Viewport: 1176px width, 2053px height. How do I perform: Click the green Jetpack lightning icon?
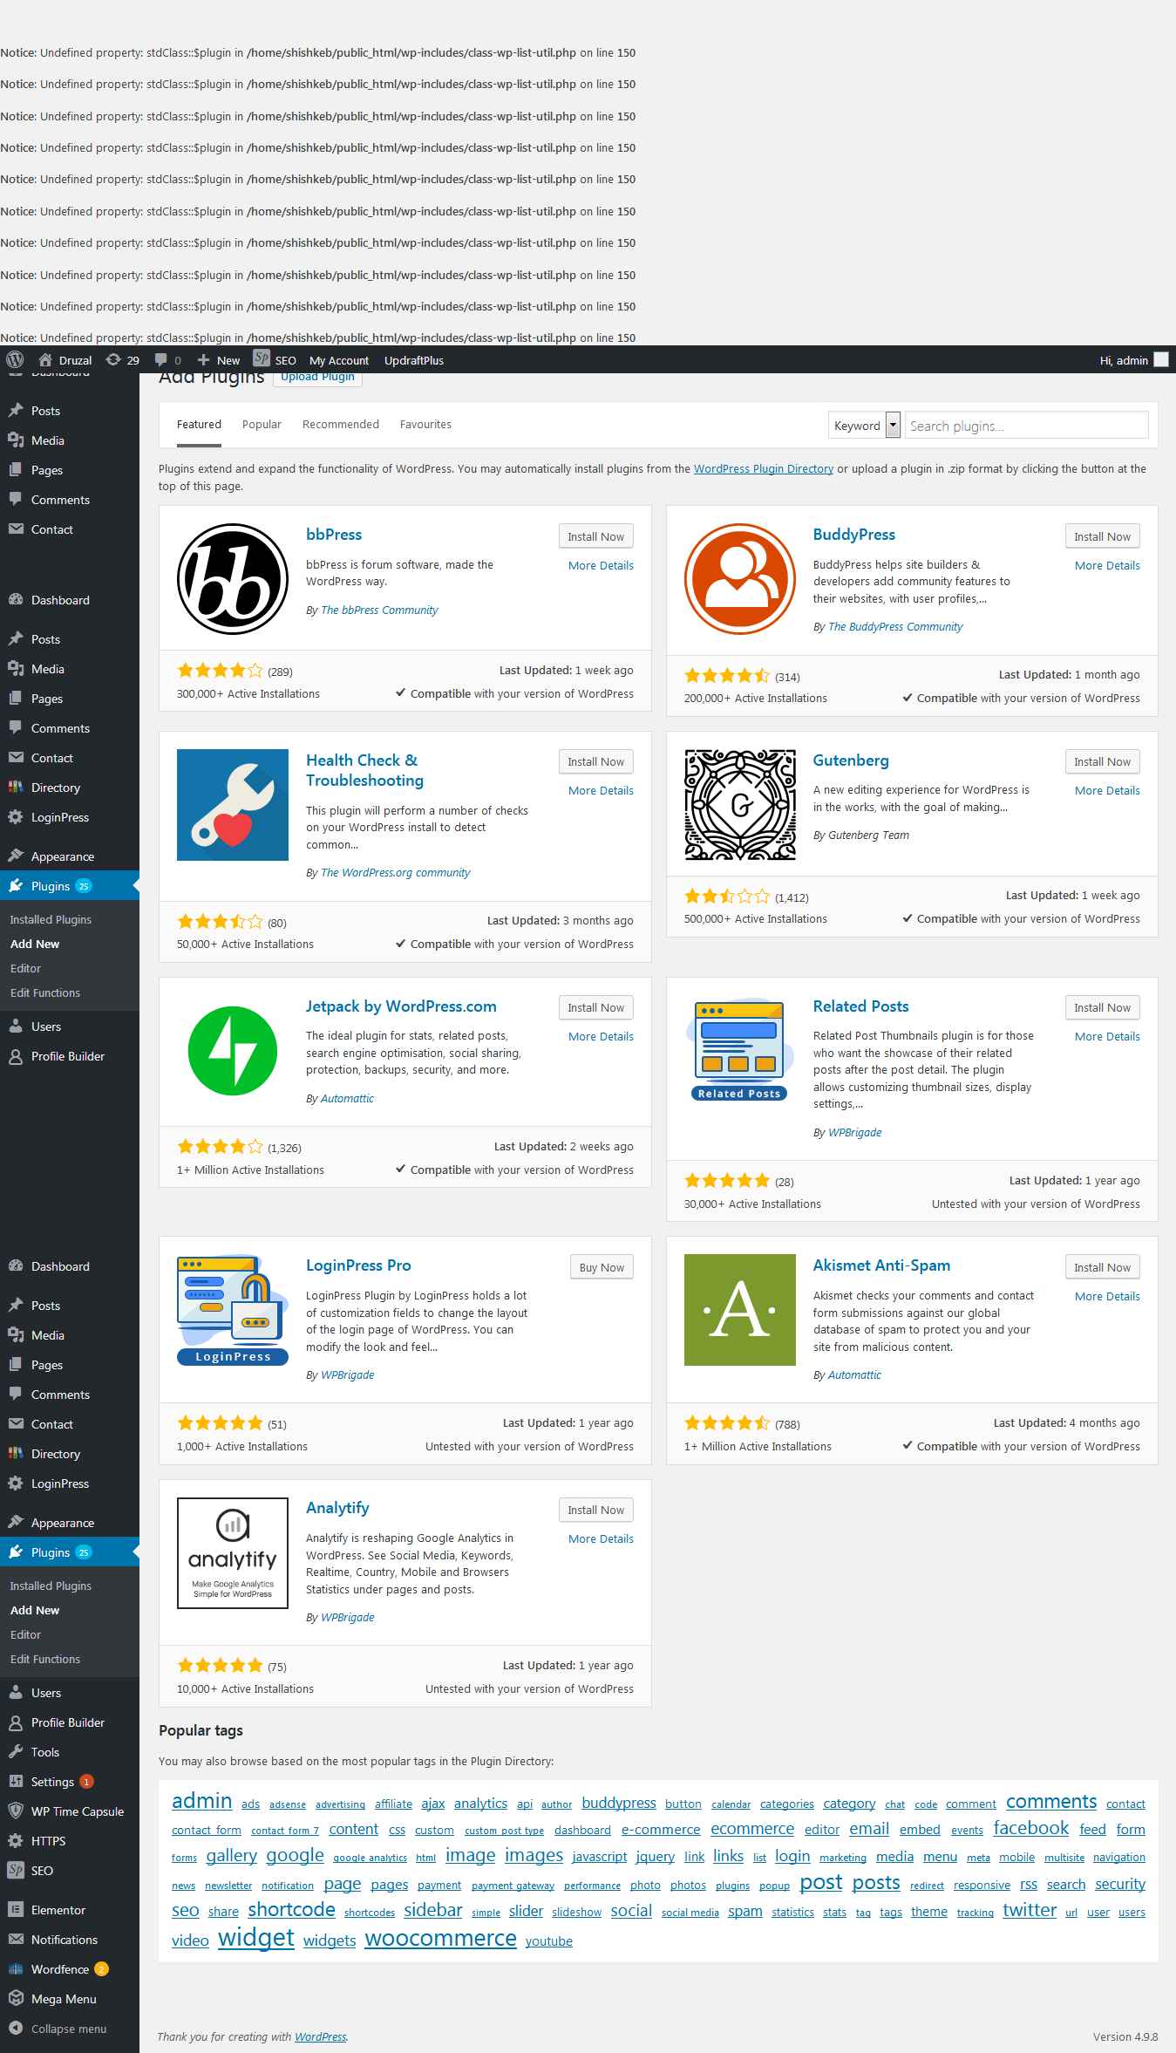tap(233, 1051)
